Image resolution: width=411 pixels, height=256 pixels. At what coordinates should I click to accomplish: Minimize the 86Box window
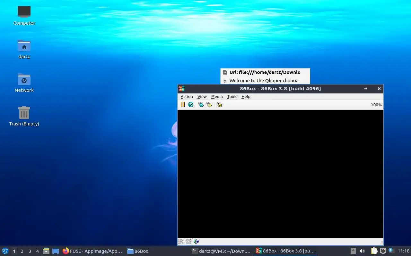tap(366, 89)
